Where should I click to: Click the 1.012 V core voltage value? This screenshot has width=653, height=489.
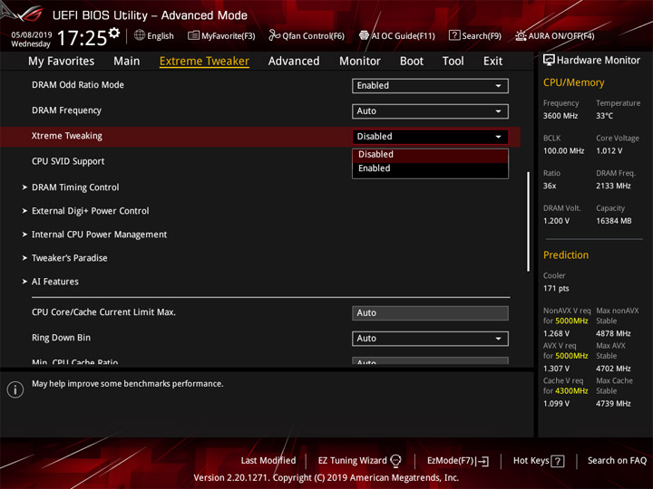coord(609,151)
